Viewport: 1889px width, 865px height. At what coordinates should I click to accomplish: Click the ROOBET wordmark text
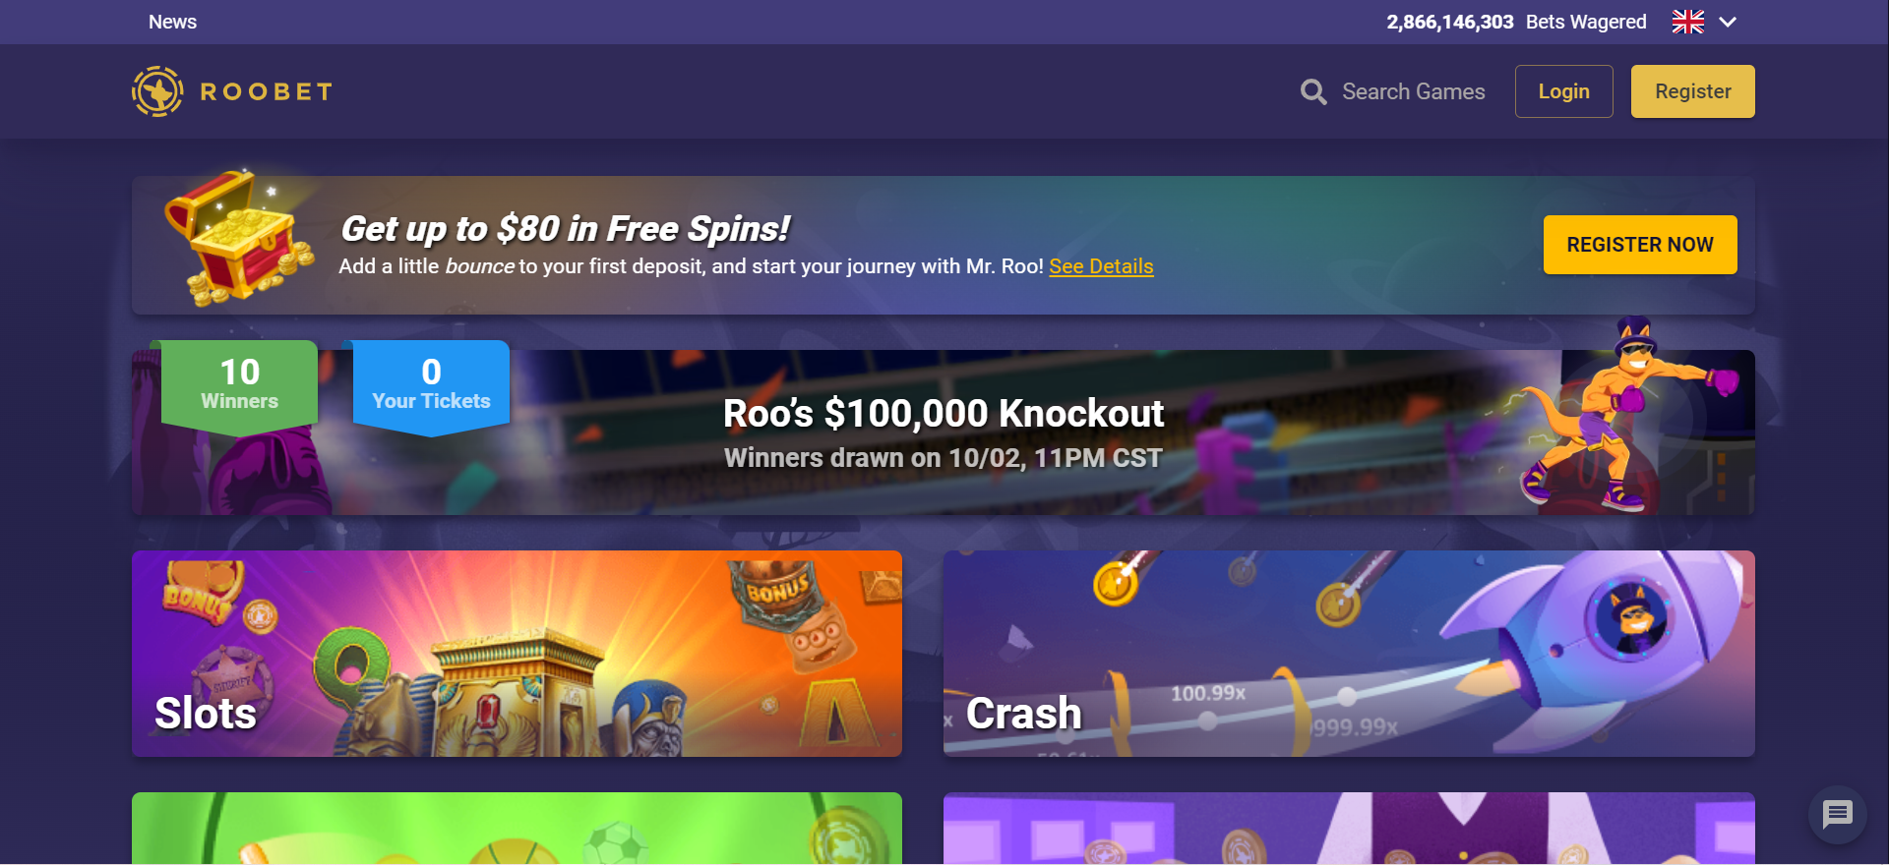pyautogui.click(x=267, y=91)
